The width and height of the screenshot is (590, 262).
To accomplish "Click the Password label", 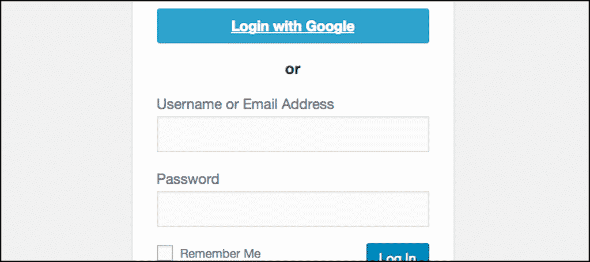I will pyautogui.click(x=188, y=179).
